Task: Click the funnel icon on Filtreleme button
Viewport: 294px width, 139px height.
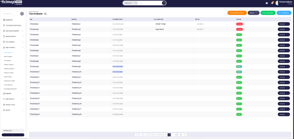Action: (x=280, y=13)
